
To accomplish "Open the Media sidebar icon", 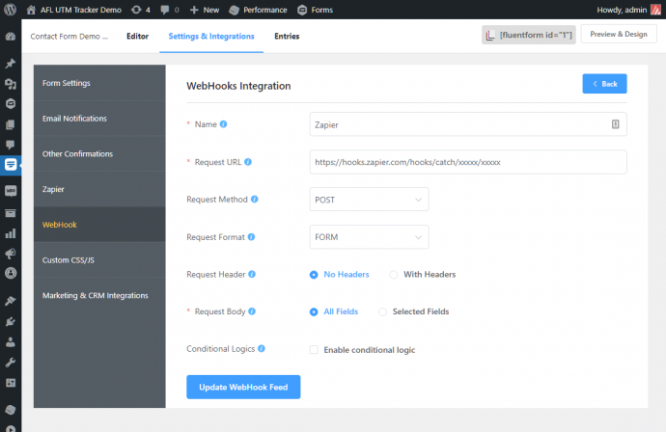I will (x=11, y=84).
